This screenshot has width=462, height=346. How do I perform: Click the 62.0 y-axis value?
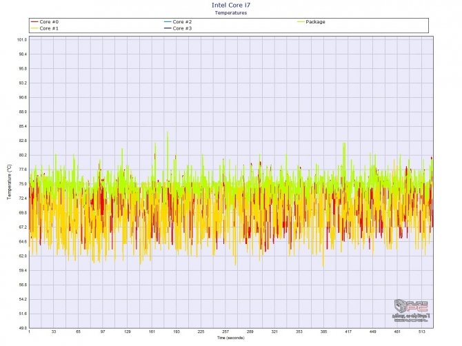tap(23, 256)
